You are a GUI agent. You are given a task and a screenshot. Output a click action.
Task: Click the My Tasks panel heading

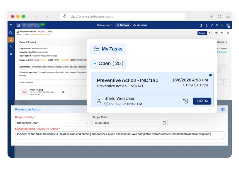(108, 49)
